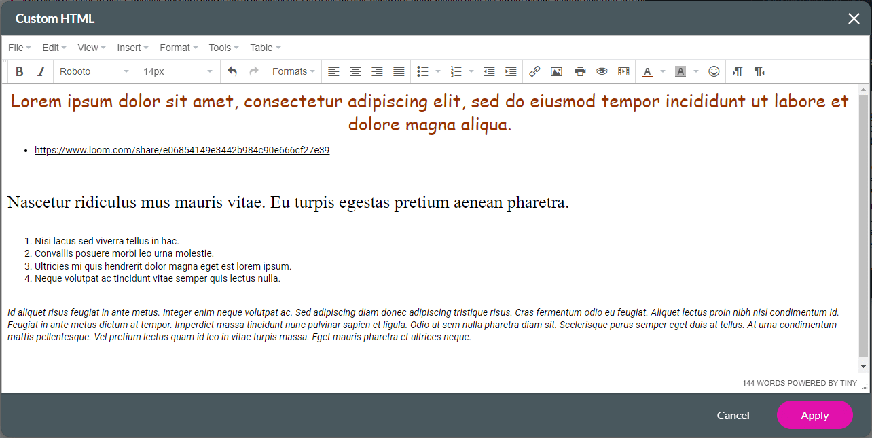
Task: Expand the Formats dropdown
Action: [293, 71]
